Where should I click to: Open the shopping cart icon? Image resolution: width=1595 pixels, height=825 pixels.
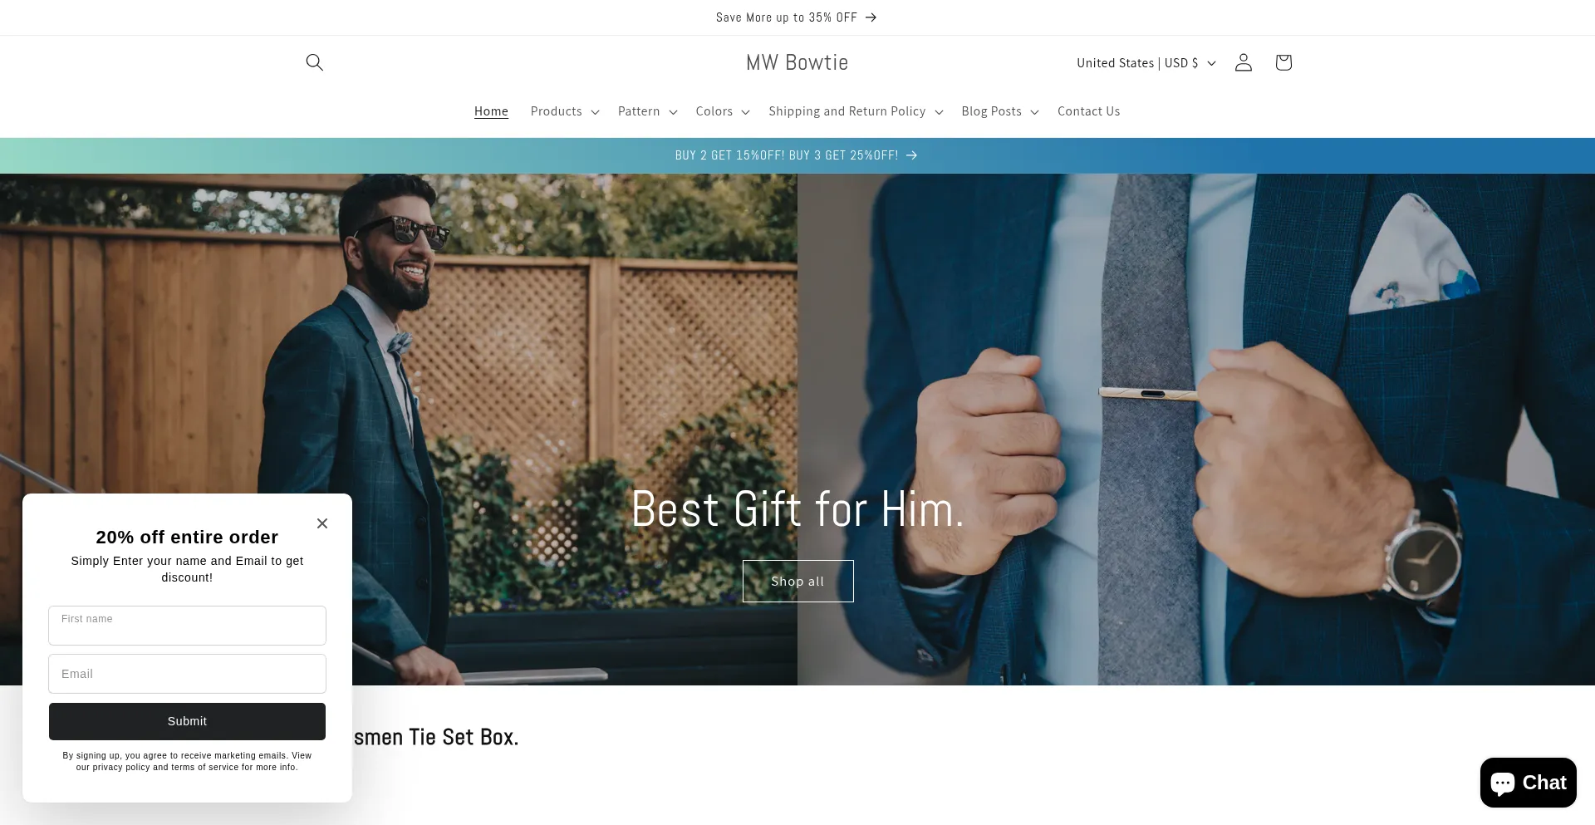[1283, 62]
